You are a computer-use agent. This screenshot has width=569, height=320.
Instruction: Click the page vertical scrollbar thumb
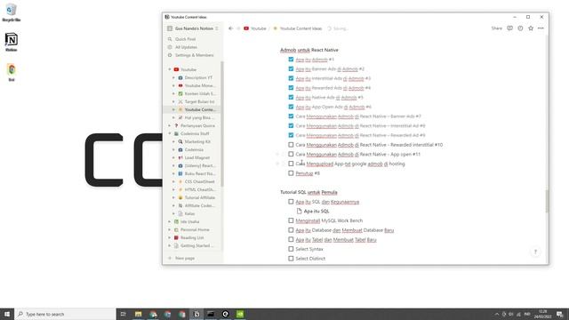[547, 201]
